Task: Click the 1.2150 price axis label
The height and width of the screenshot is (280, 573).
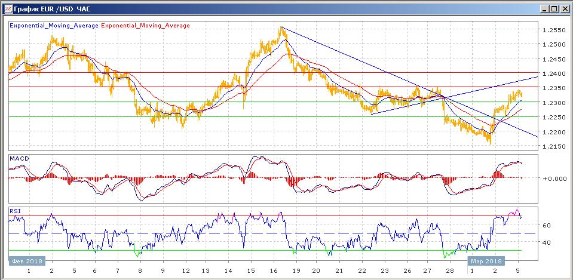Action: point(553,146)
